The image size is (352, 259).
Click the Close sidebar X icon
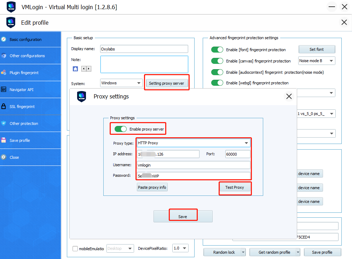4,157
